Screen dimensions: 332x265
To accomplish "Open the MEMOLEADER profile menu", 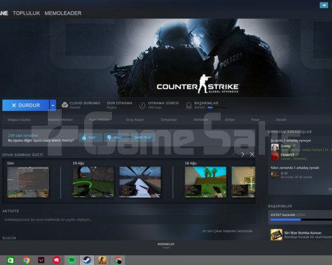I will [x=63, y=13].
